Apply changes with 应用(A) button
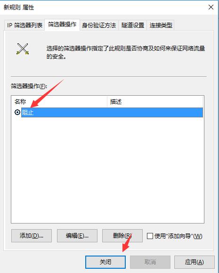 tap(195, 262)
